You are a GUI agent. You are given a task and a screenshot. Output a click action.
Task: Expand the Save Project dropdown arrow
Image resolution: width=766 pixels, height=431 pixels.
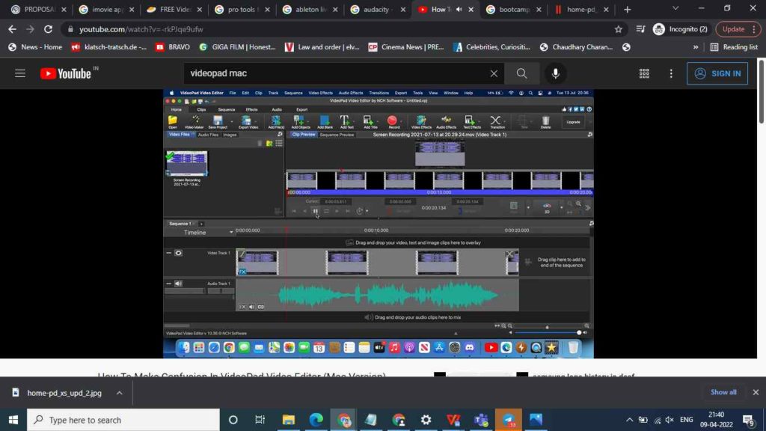[230, 121]
